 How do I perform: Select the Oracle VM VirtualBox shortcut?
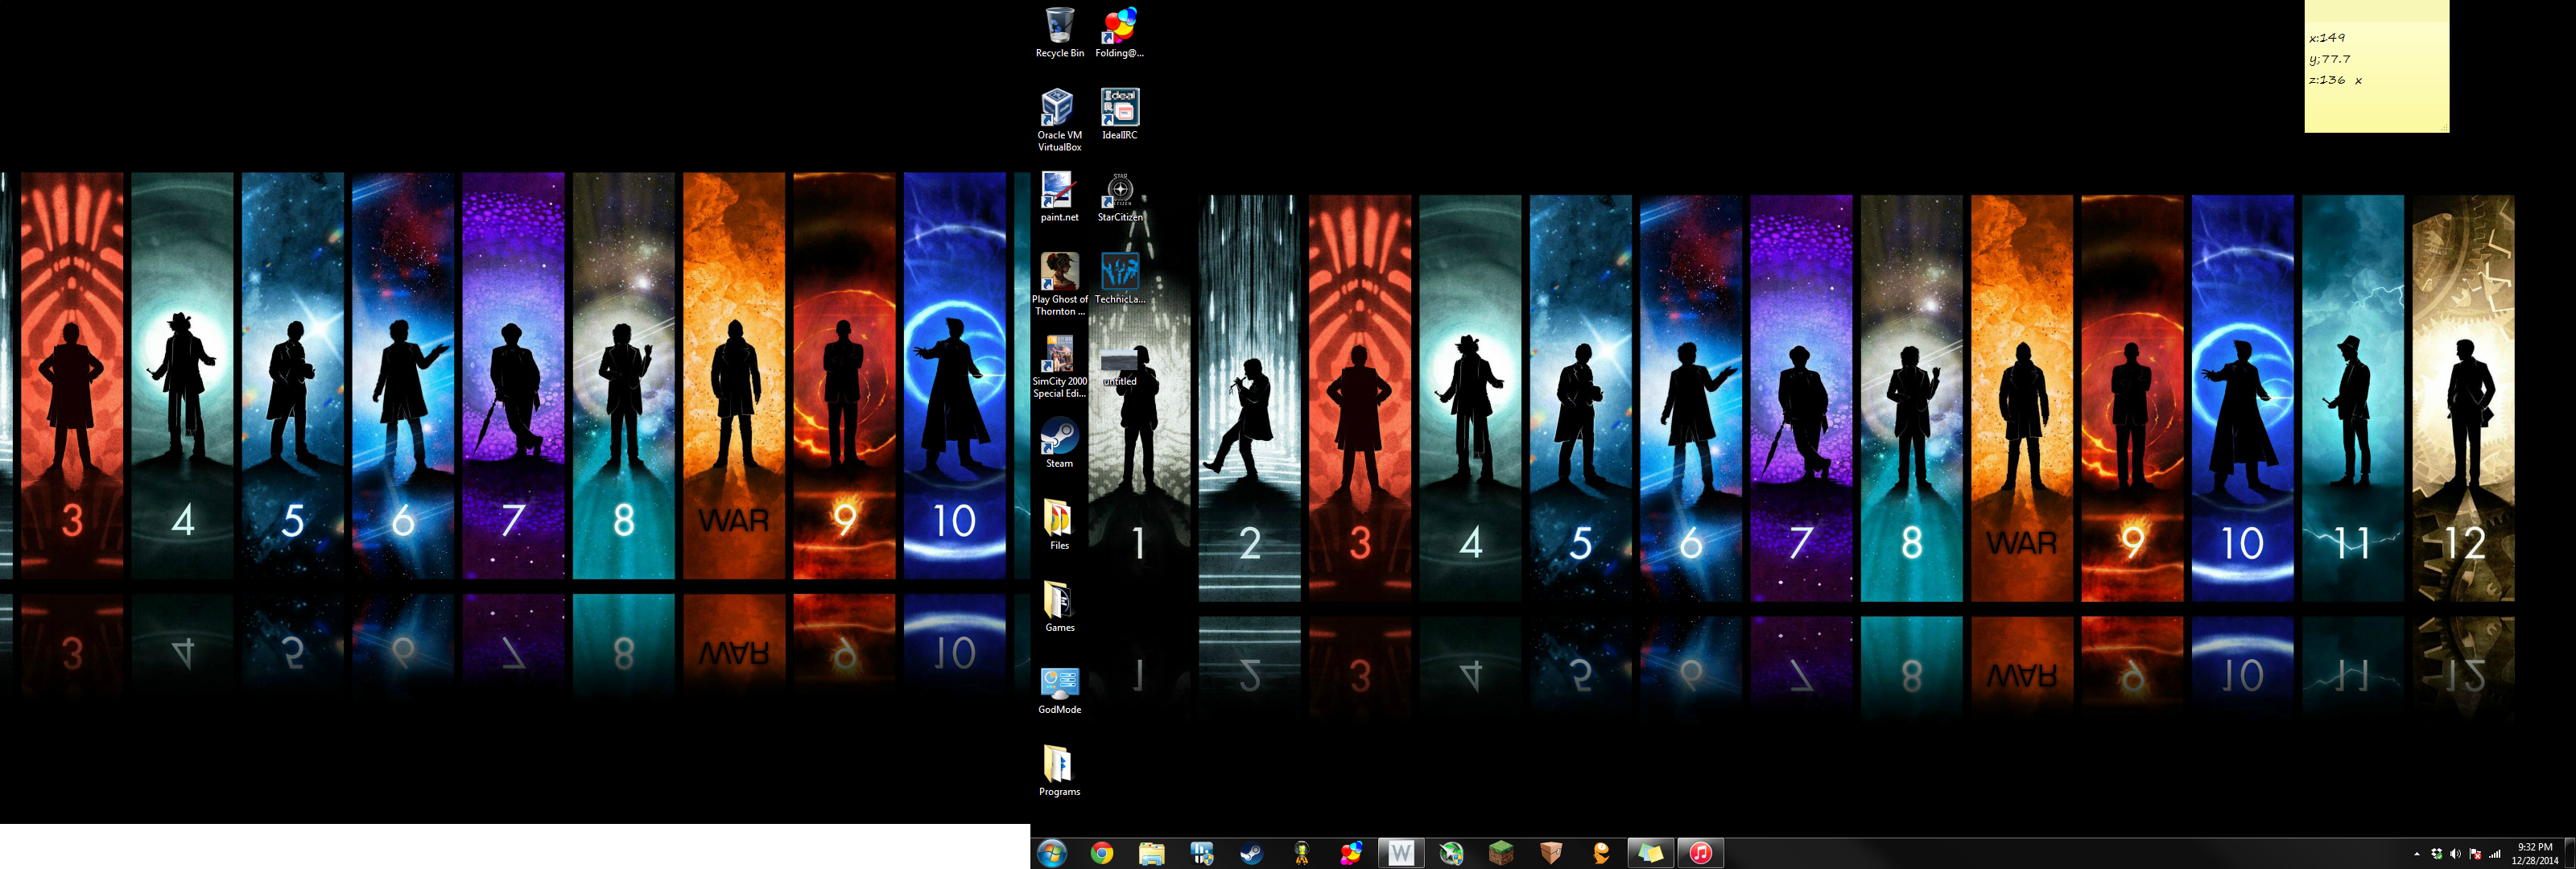(1059, 120)
